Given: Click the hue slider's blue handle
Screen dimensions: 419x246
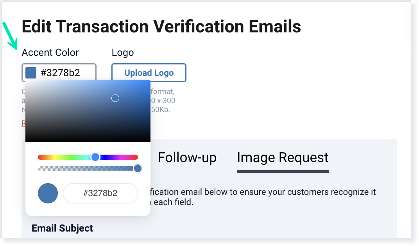Looking at the screenshot, I should click(95, 157).
